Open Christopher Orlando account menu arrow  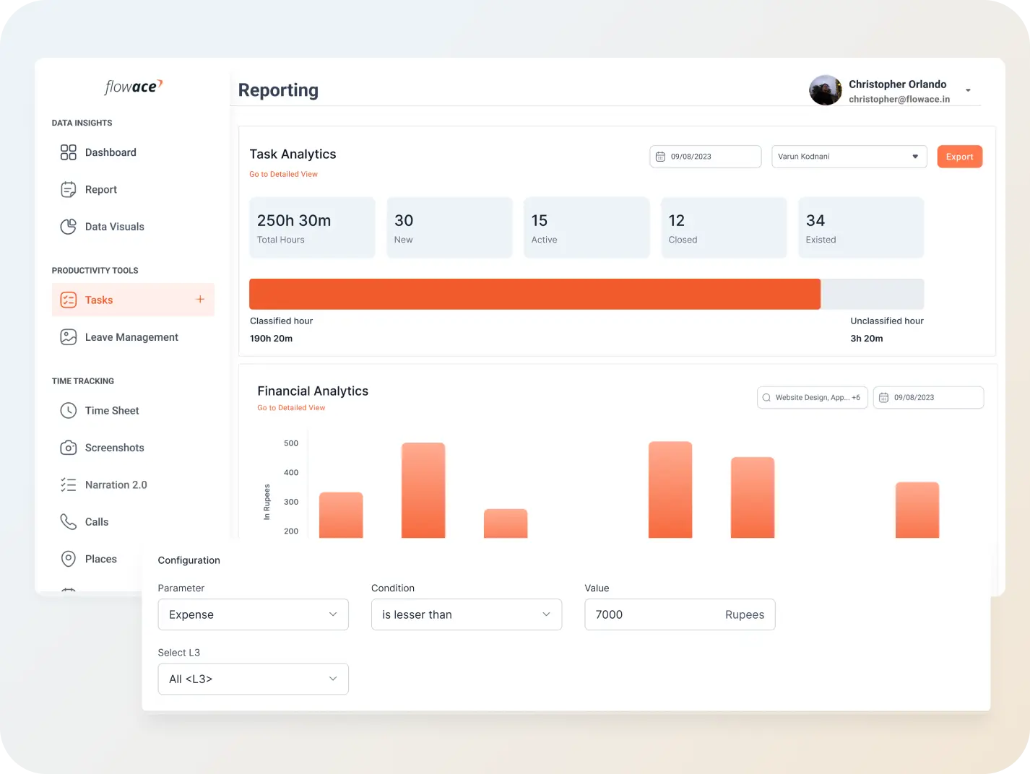tap(968, 91)
